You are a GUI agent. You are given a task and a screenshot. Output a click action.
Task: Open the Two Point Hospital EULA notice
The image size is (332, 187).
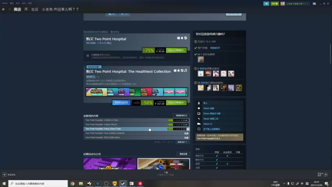point(219,137)
